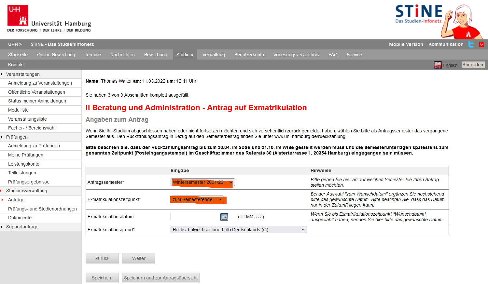This screenshot has width=488, height=284.
Task: Click Abmelden to log out
Action: (x=473, y=64)
